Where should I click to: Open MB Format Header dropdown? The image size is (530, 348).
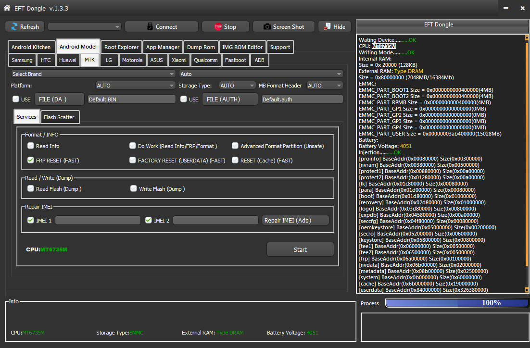(325, 86)
